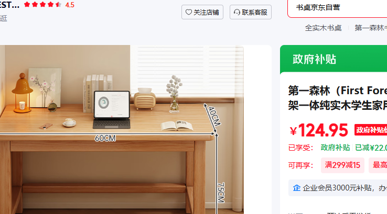The width and height of the screenshot is (387, 214).
Task: Open the wooden desk product image
Action: point(122,130)
